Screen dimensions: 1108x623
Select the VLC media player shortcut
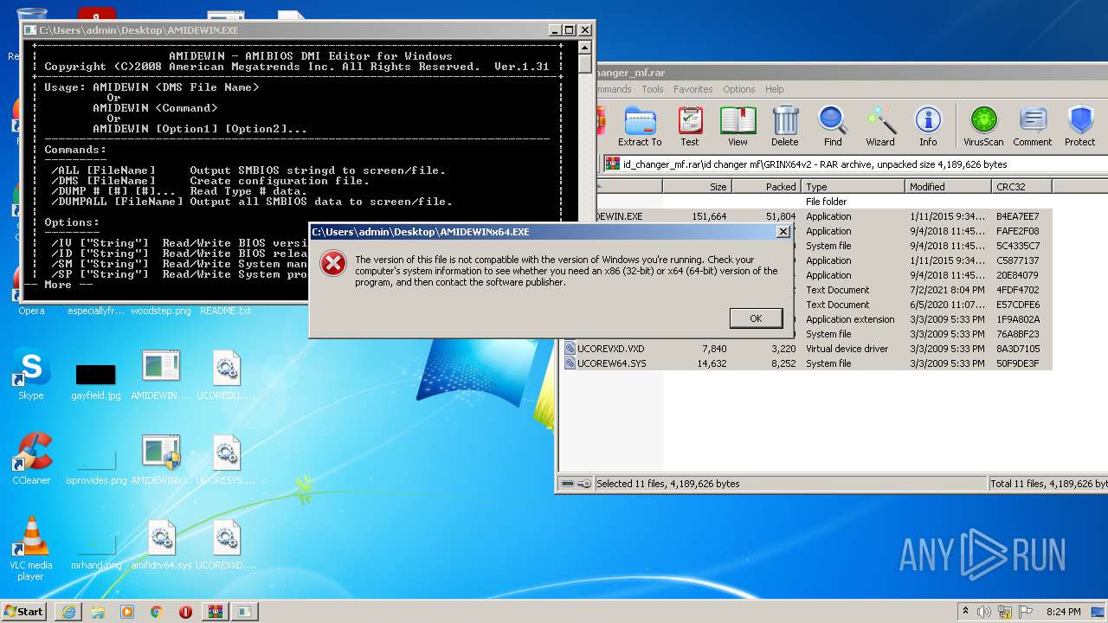point(31,549)
